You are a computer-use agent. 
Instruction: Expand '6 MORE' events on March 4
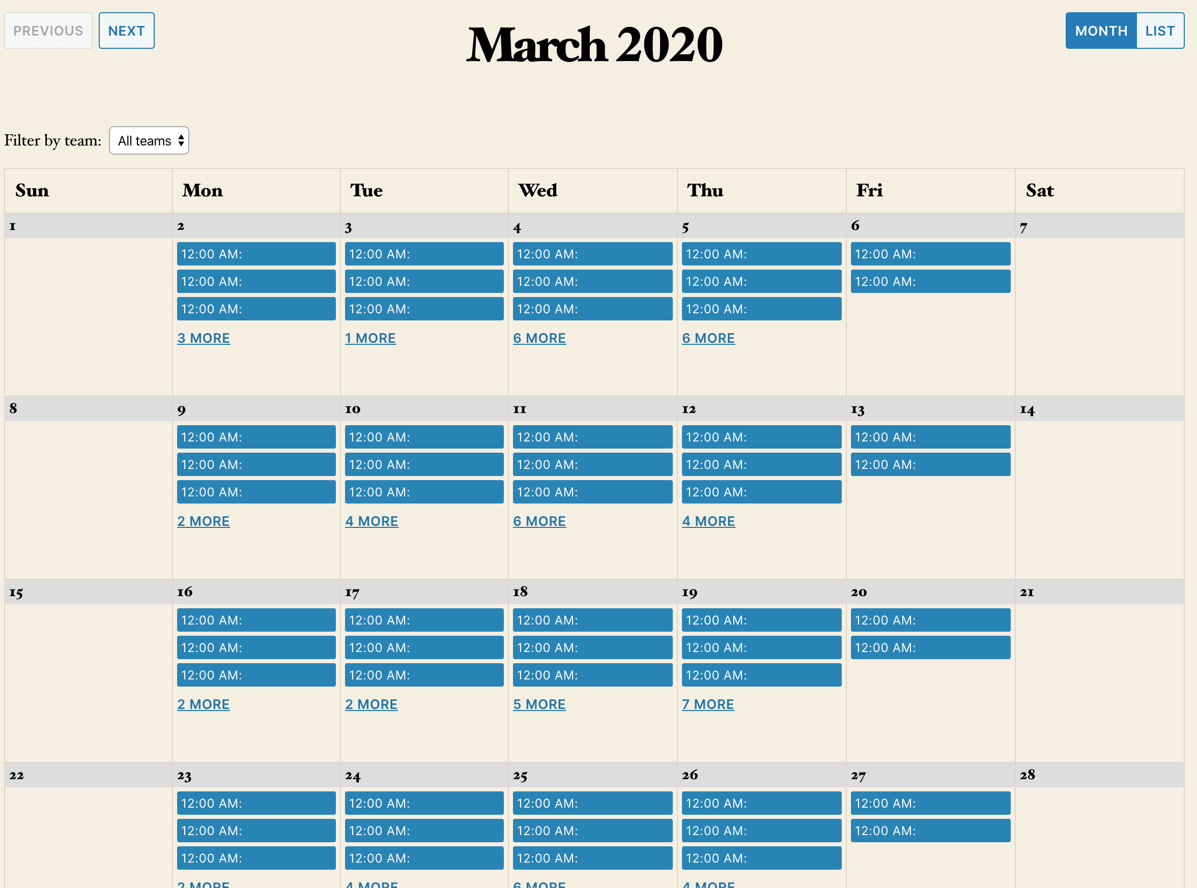(x=539, y=338)
